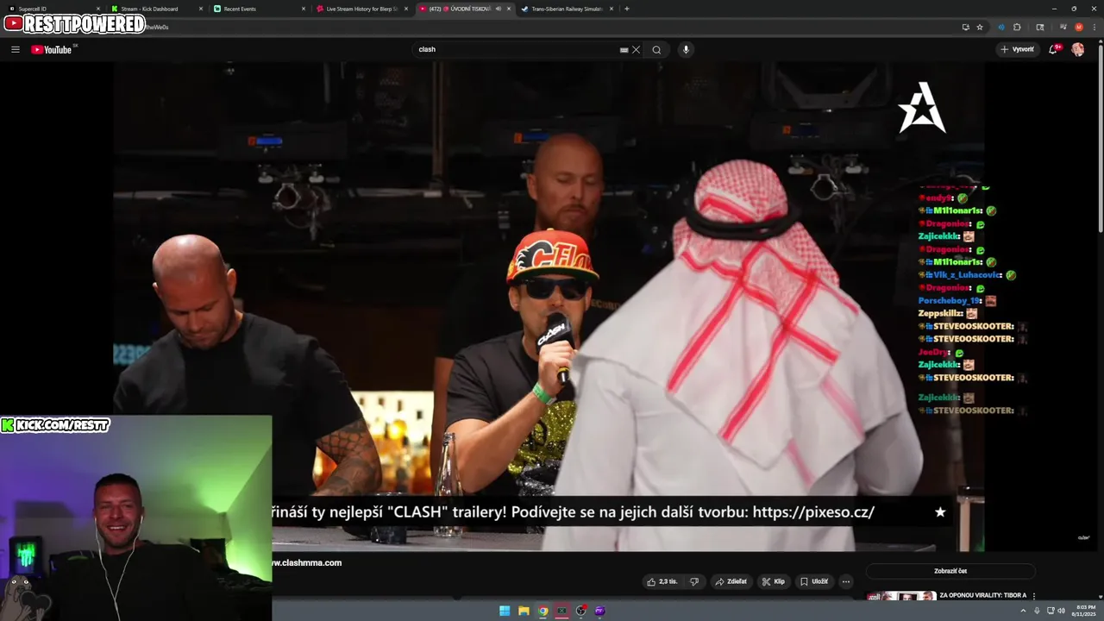Open the Excel-like green taskbar app
The width and height of the screenshot is (1104, 621).
pyautogui.click(x=562, y=611)
